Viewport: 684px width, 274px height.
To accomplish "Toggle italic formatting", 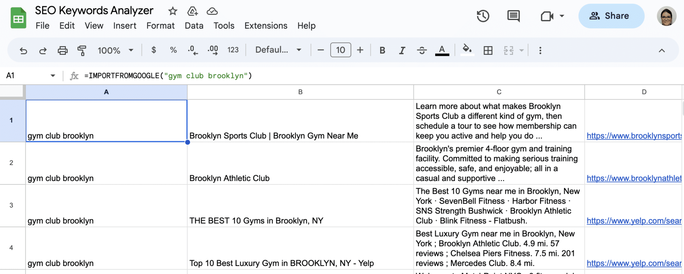I will click(402, 50).
